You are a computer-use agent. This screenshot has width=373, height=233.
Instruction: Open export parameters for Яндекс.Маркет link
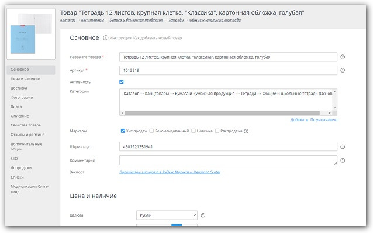click(x=170, y=172)
